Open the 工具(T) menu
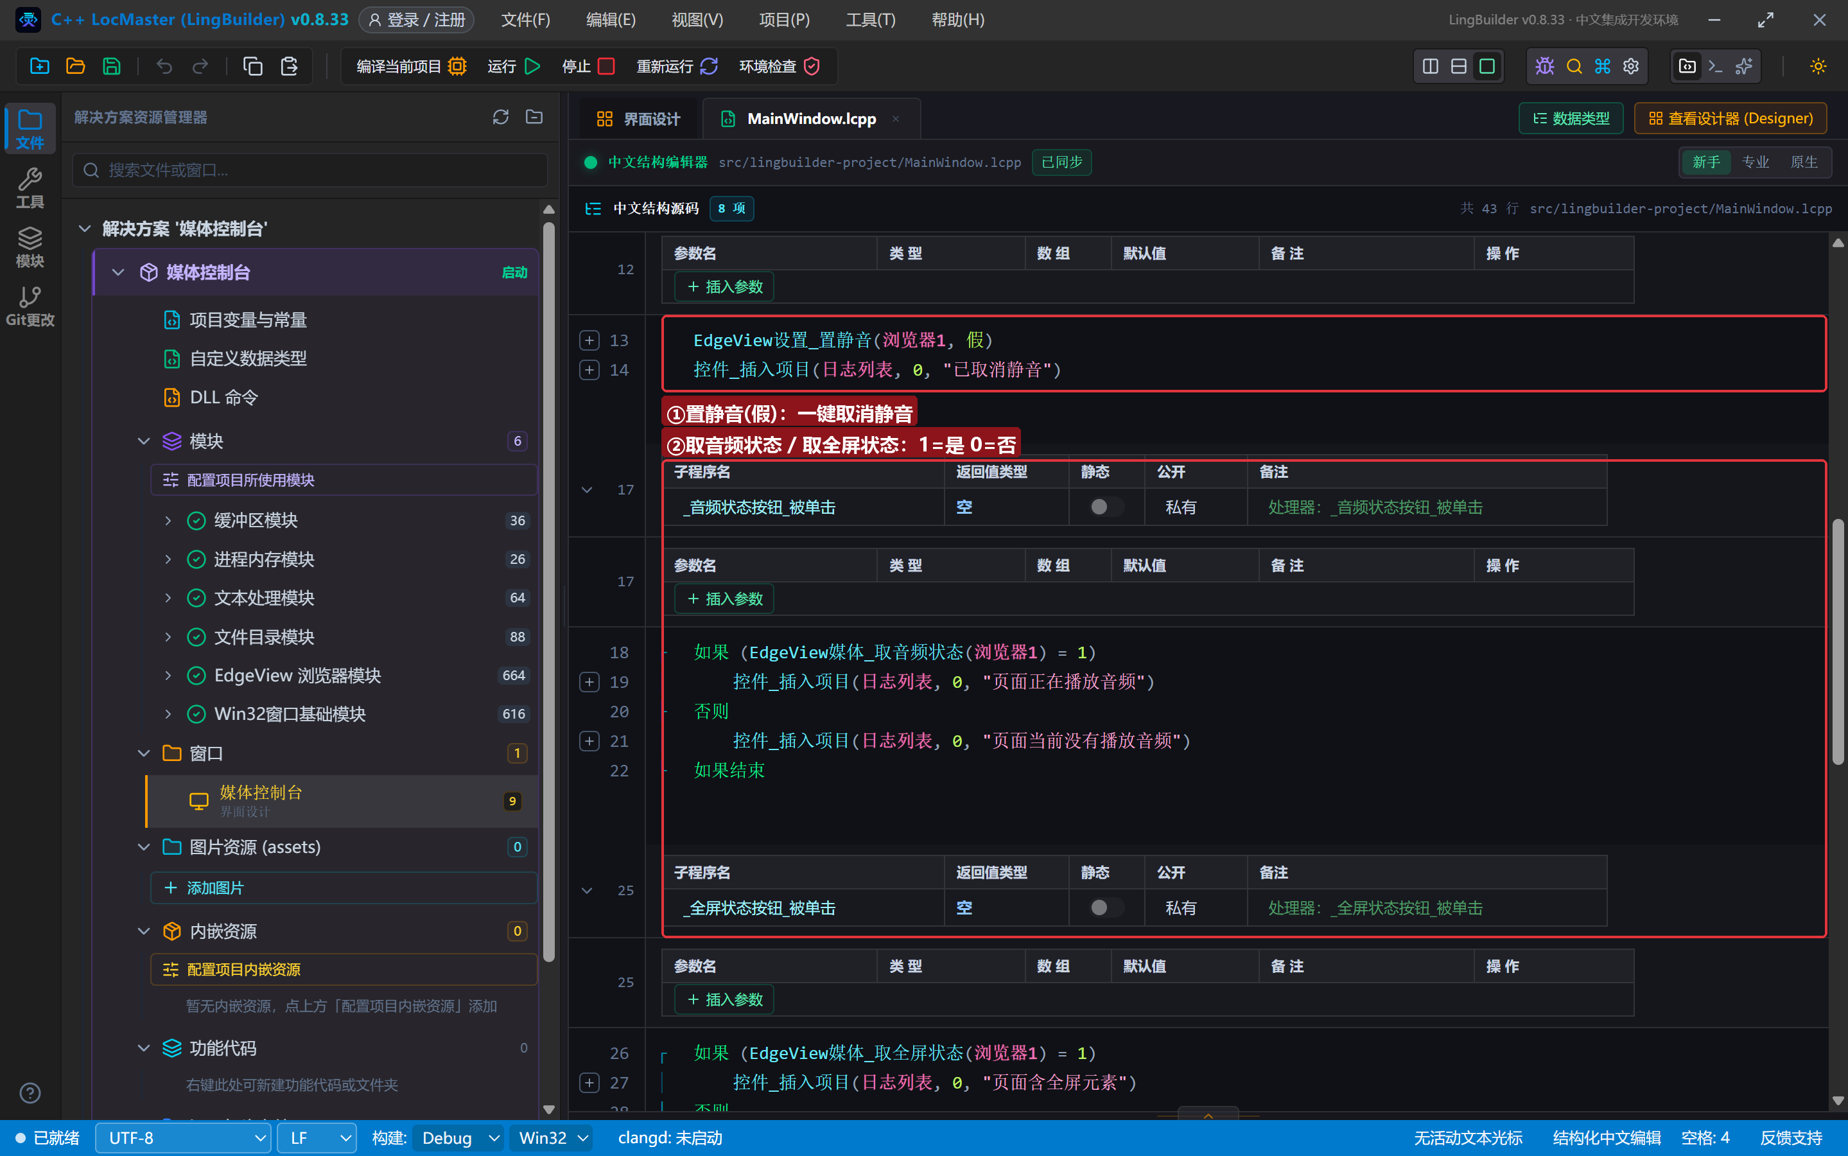 871,20
